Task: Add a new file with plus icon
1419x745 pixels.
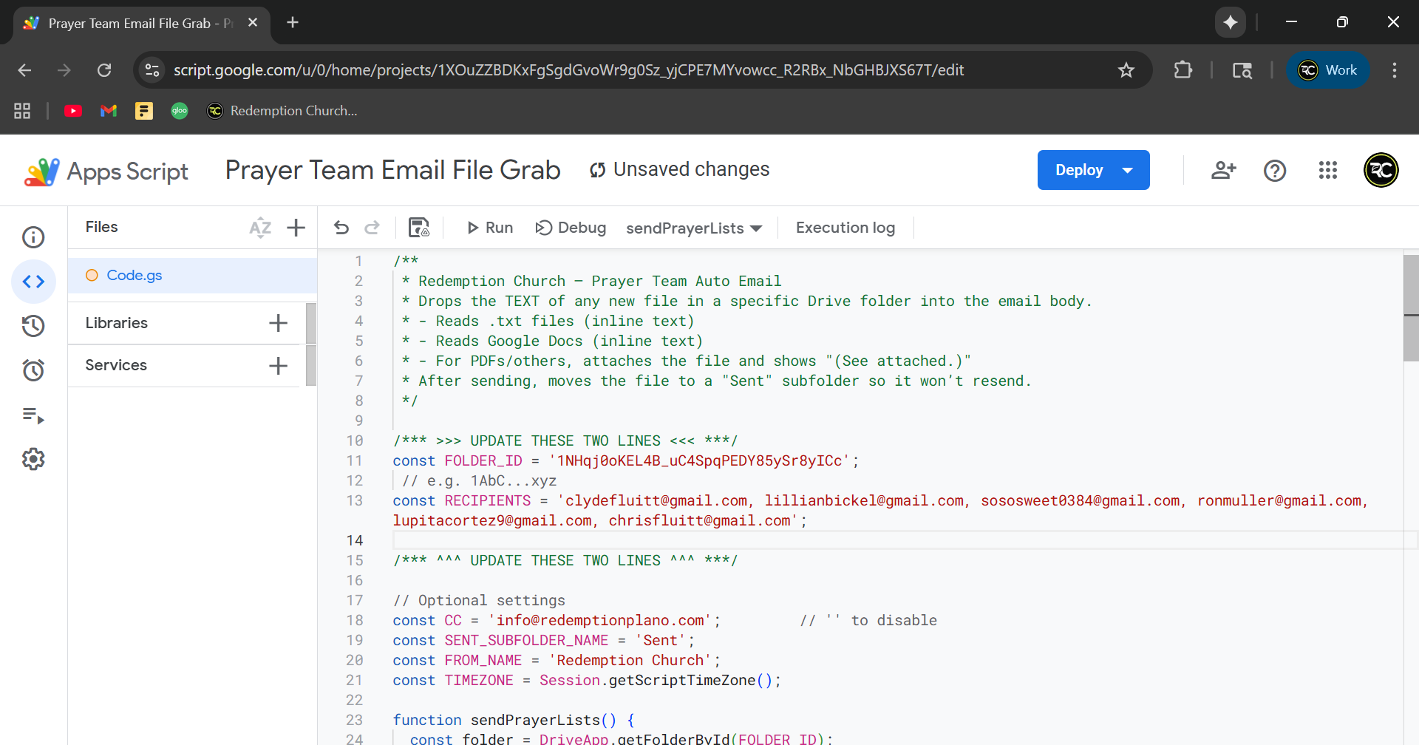Action: pos(296,228)
